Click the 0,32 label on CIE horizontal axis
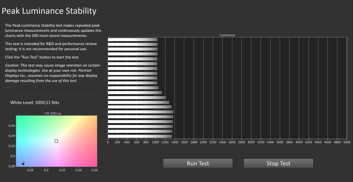This screenshot has width=353, height=182. pos(62,170)
